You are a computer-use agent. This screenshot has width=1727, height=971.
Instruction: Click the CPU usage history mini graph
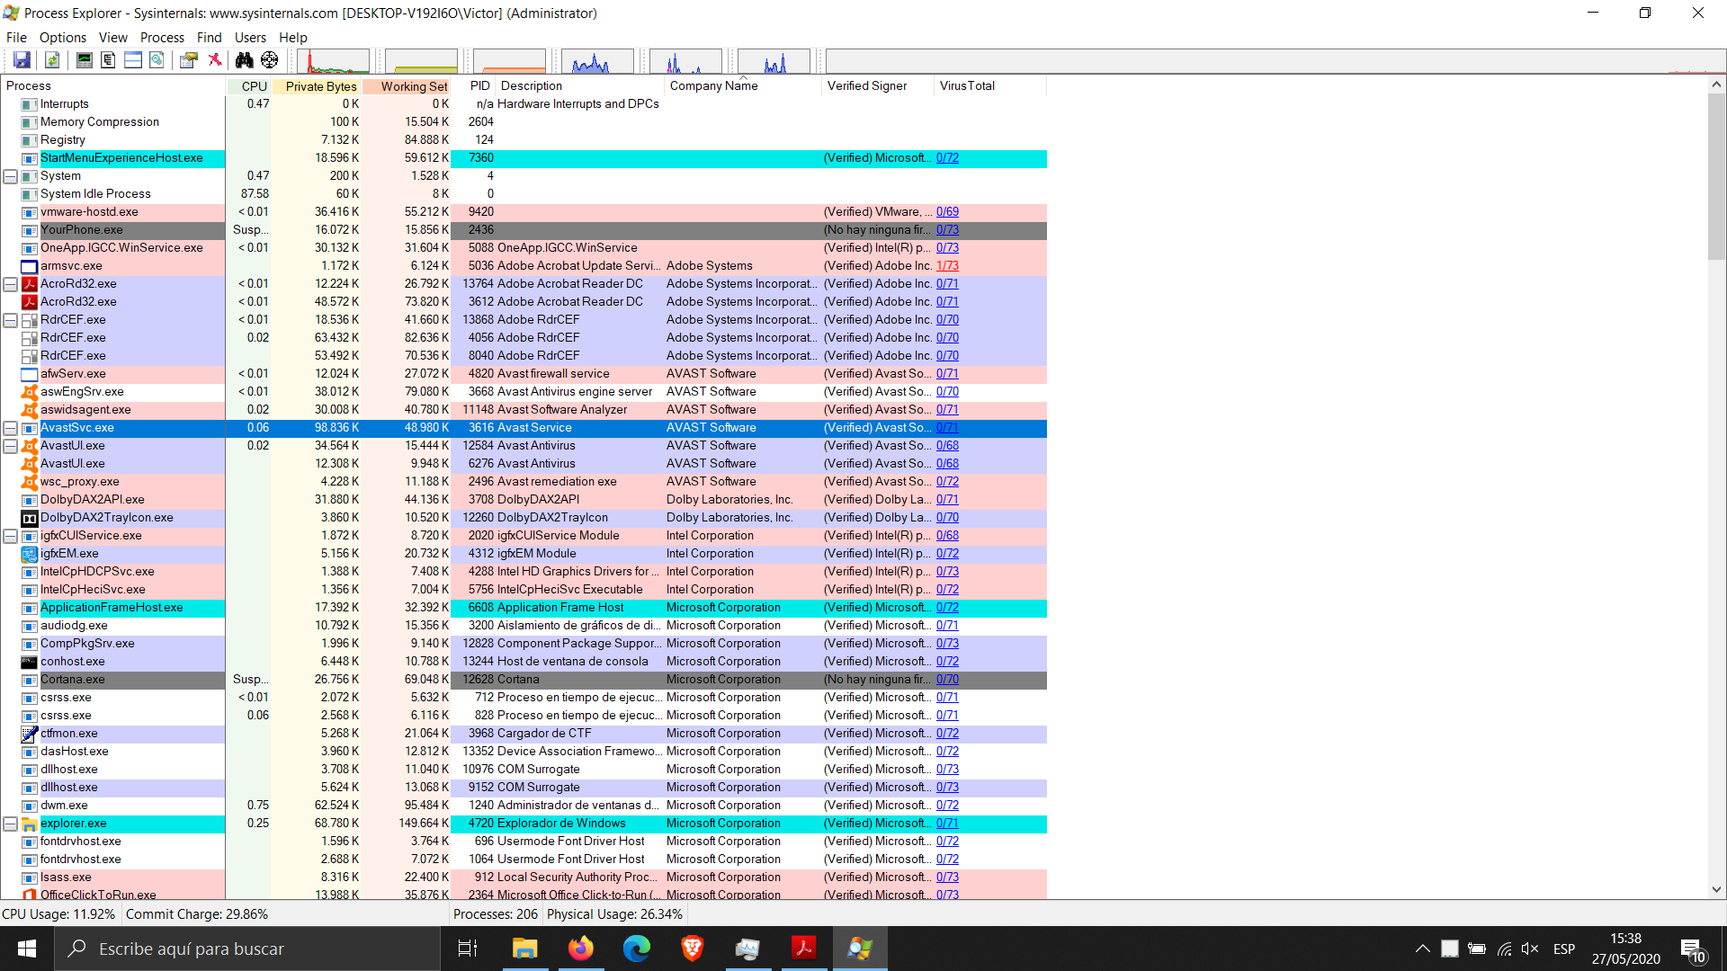[x=333, y=62]
